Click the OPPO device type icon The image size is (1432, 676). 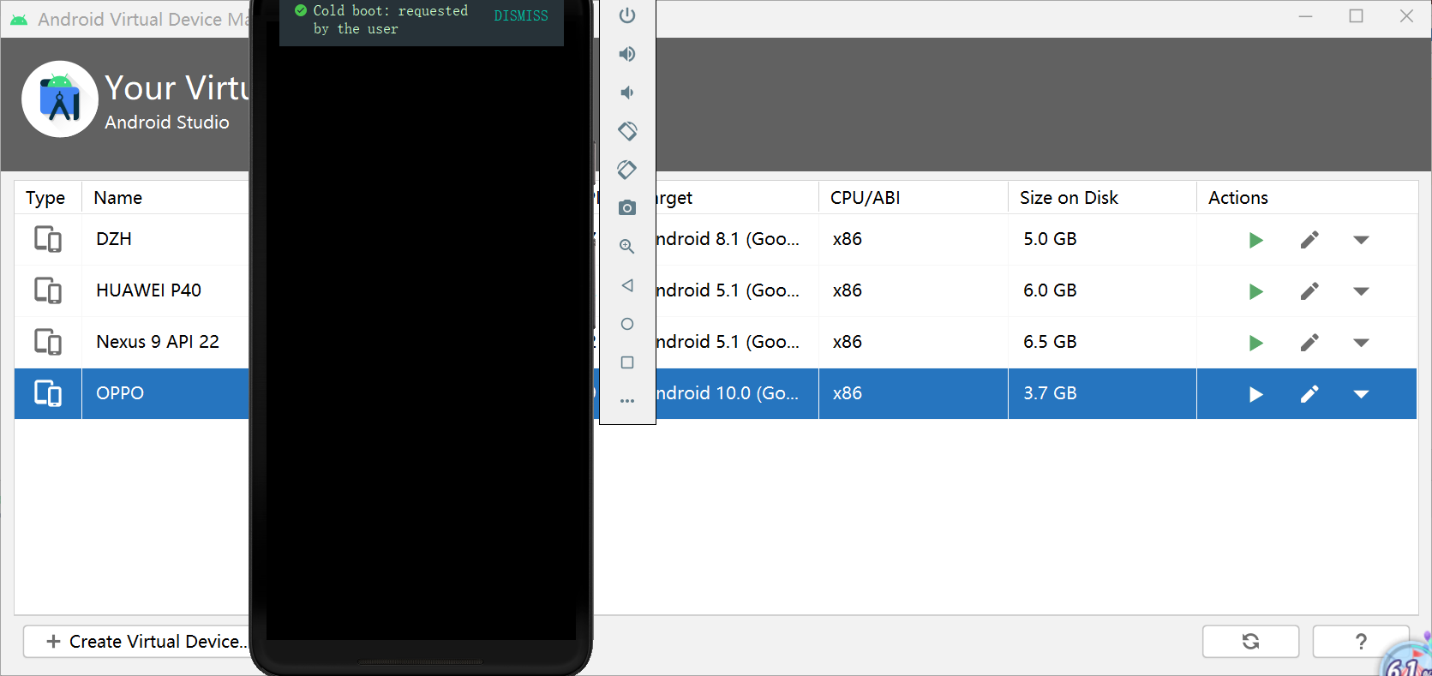[x=48, y=393]
